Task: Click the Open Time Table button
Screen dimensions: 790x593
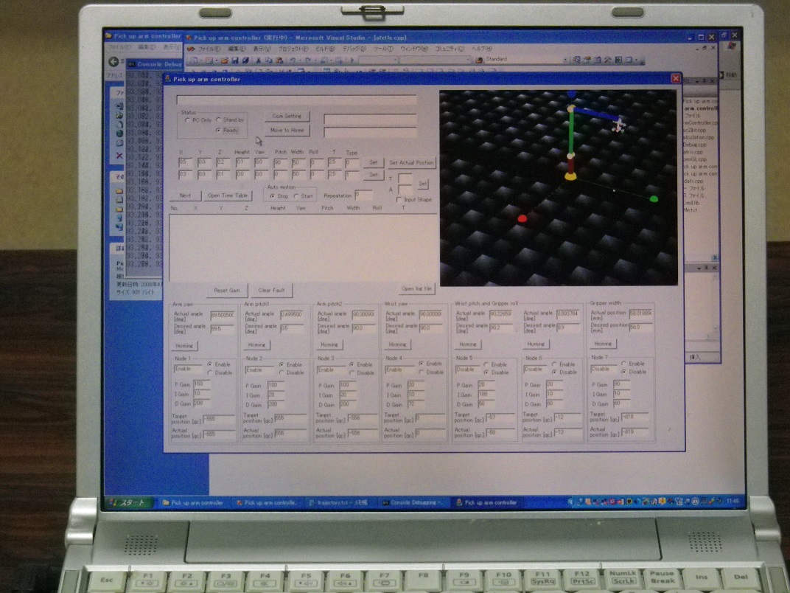Action: (227, 195)
